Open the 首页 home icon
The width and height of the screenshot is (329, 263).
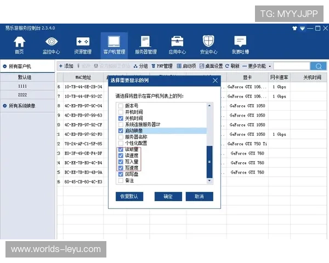tap(19, 45)
